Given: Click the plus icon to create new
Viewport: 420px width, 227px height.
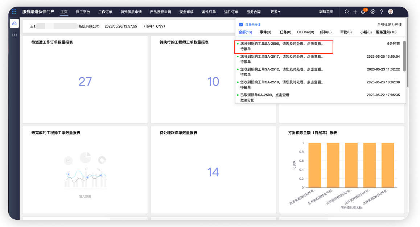Looking at the screenshot, I should (x=355, y=12).
